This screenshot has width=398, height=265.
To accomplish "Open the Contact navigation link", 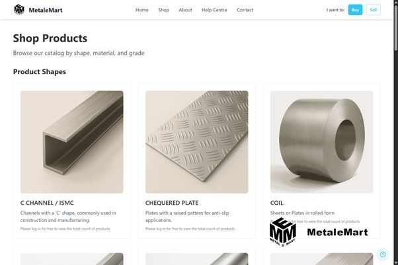I will [245, 10].
